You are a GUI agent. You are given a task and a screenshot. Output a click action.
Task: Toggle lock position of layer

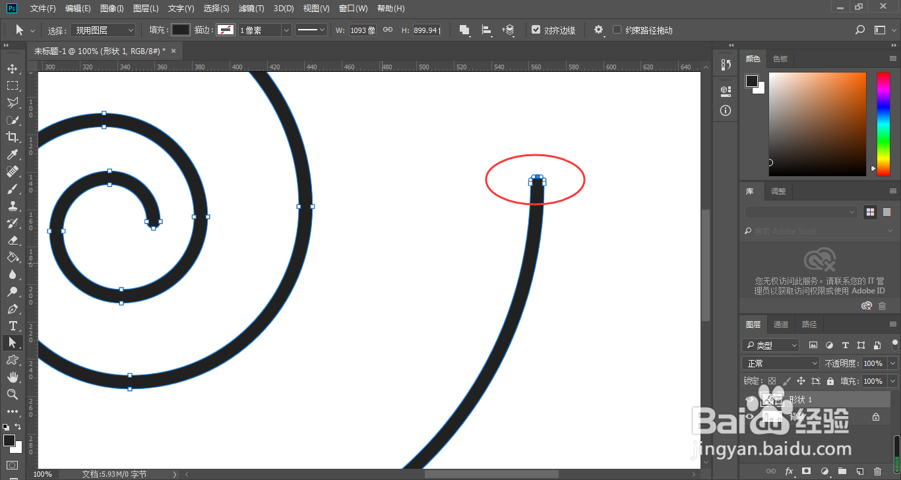click(801, 381)
